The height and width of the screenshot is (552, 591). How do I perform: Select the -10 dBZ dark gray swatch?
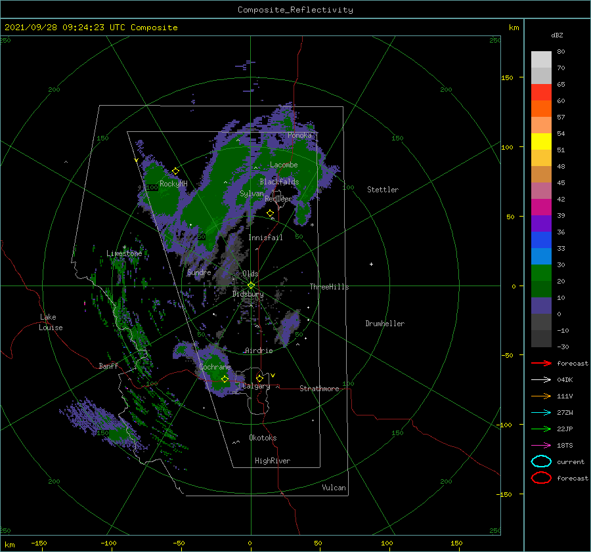[x=541, y=339]
